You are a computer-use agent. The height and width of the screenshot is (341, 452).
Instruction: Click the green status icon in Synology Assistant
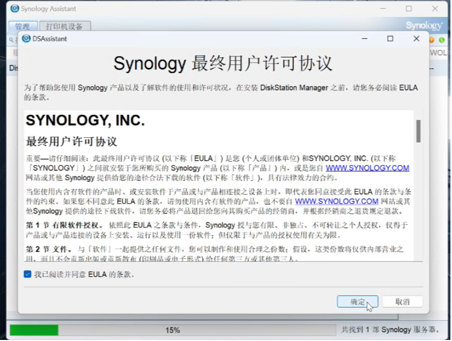pos(443,40)
